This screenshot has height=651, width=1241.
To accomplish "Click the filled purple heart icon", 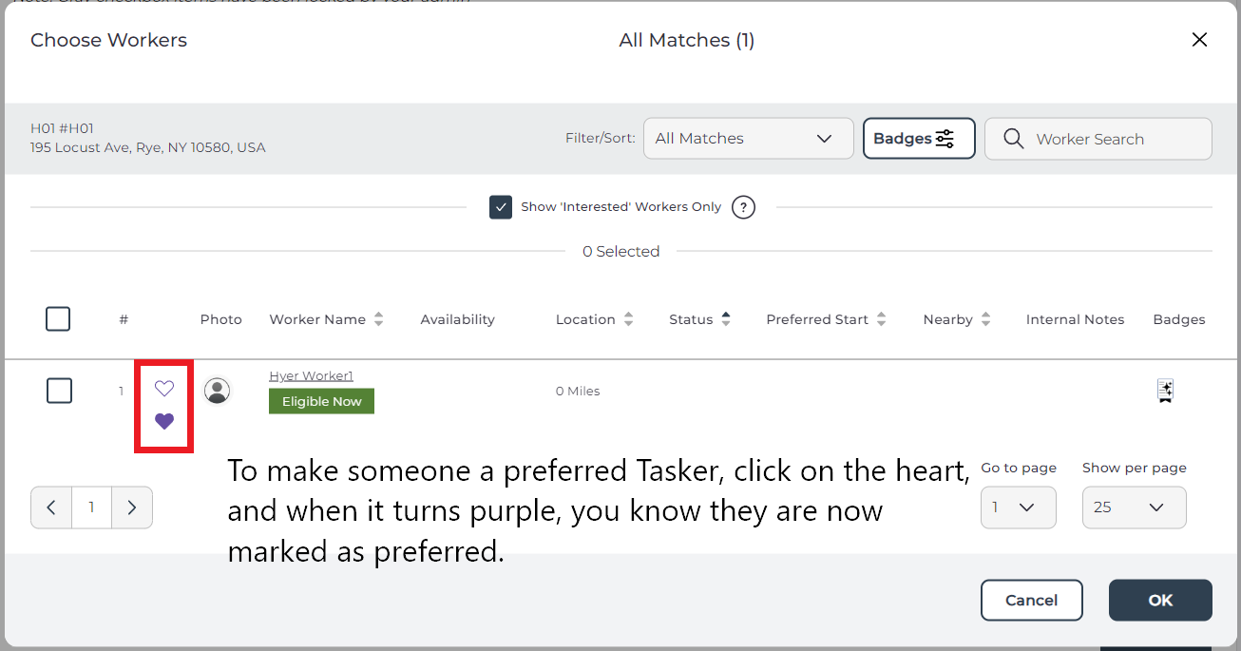I will pos(164,421).
